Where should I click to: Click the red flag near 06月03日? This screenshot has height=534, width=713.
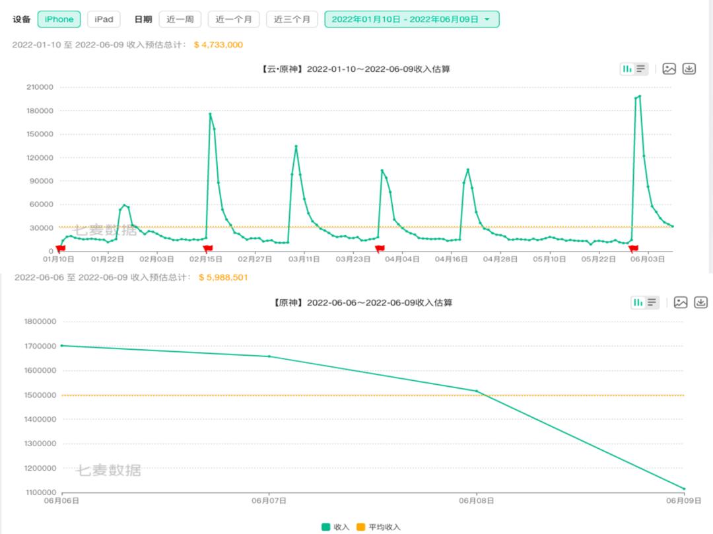(633, 249)
